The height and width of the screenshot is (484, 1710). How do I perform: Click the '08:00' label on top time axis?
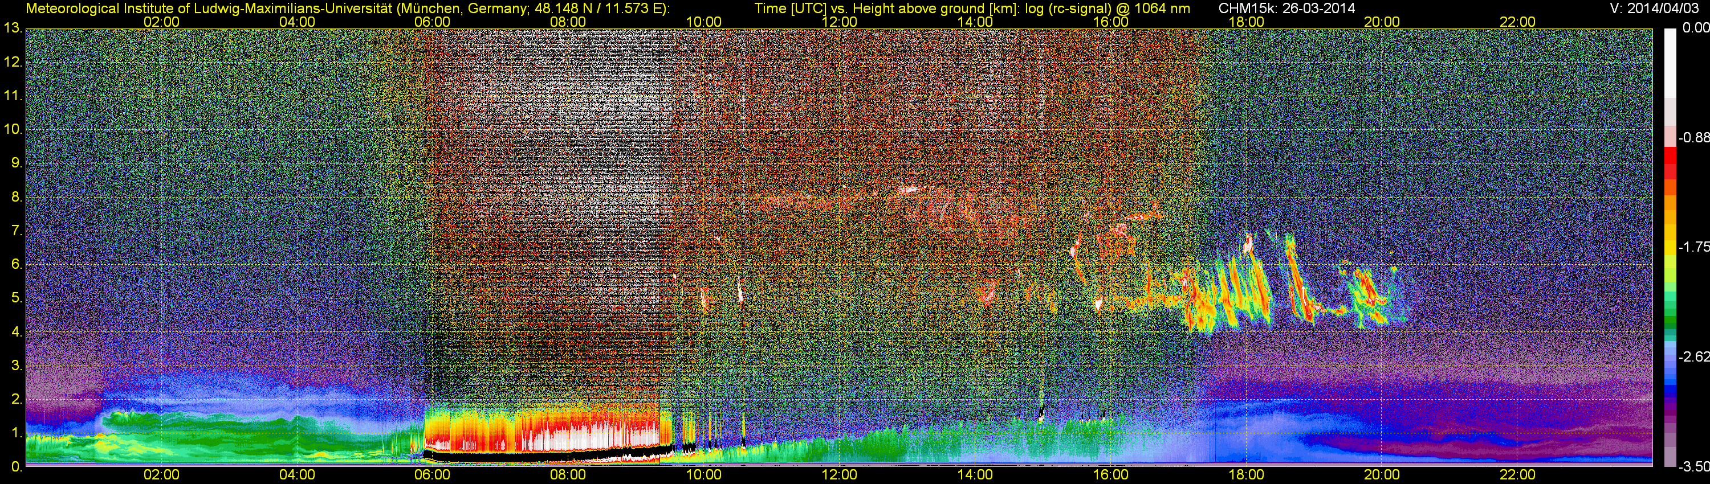point(568,22)
